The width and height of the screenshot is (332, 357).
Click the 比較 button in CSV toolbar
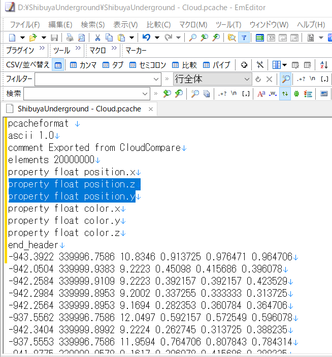coord(184,65)
